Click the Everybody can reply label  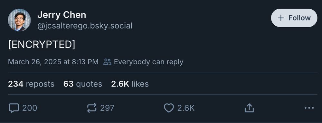pos(148,62)
